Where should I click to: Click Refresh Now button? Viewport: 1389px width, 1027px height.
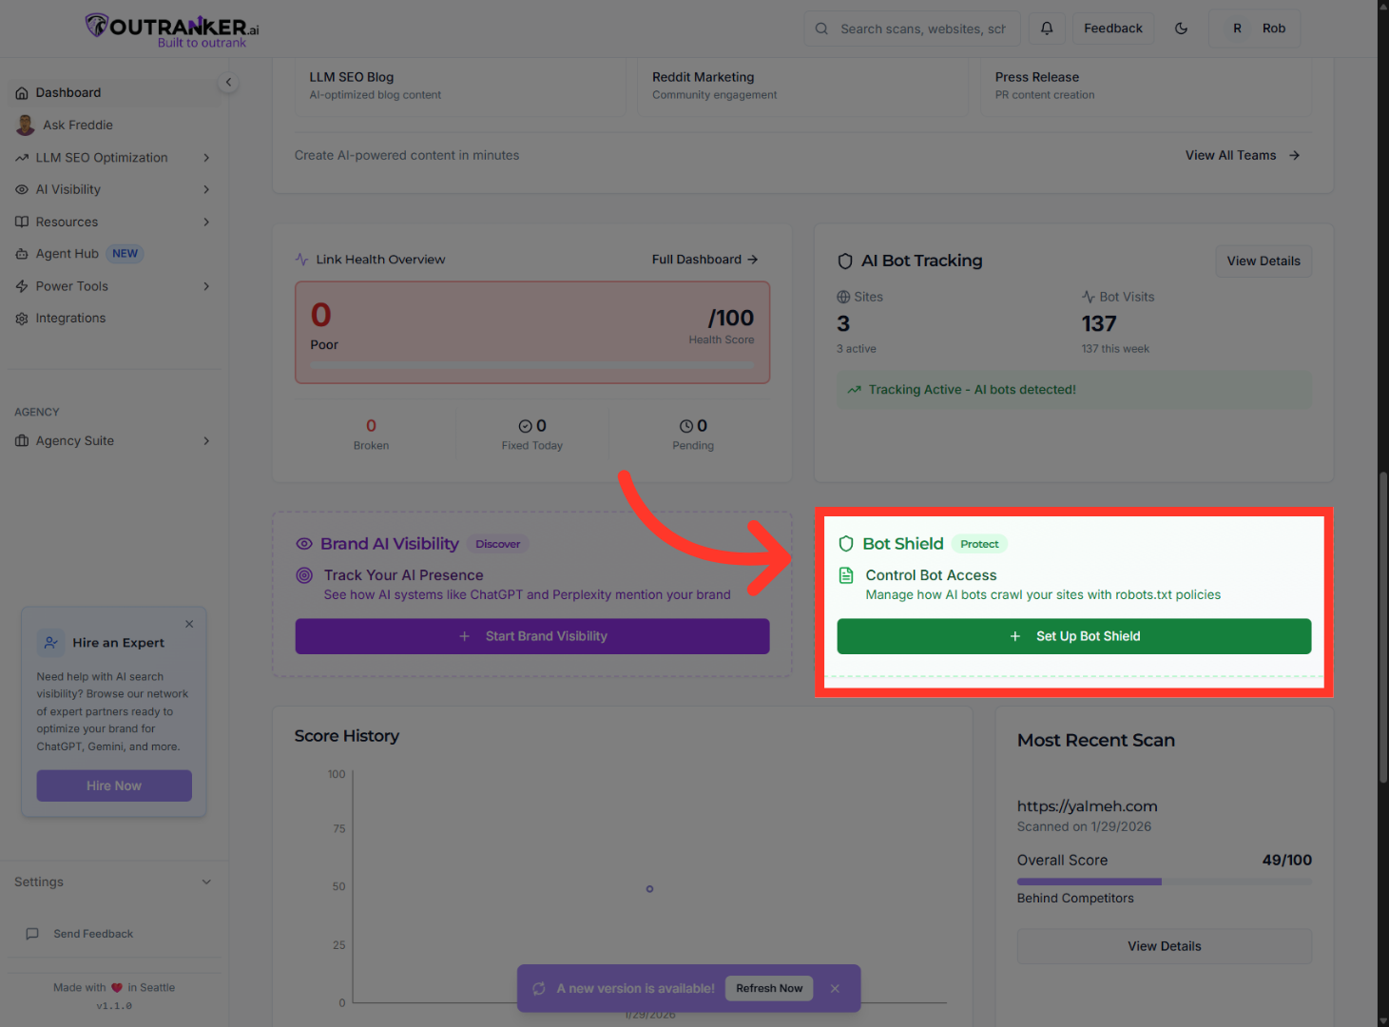point(769,989)
